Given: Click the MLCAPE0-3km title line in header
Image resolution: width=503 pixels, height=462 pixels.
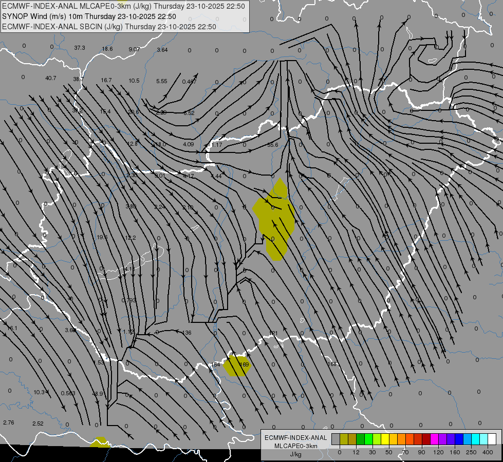Looking at the screenshot, I should click(123, 6).
